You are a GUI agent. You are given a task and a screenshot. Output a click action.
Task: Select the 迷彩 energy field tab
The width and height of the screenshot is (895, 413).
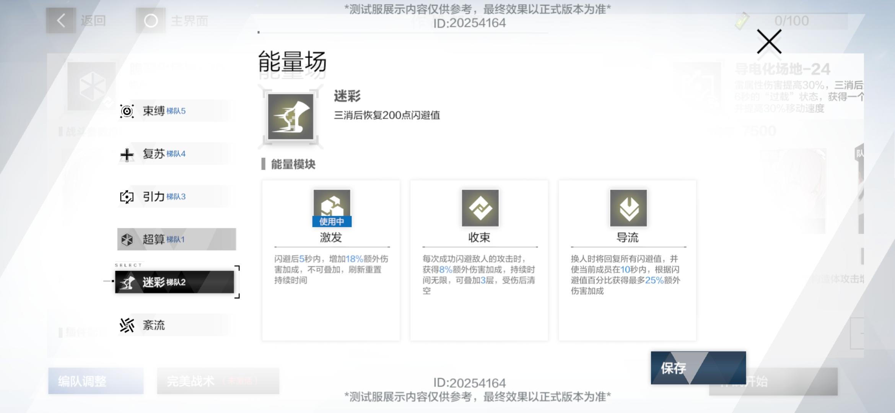(x=175, y=282)
